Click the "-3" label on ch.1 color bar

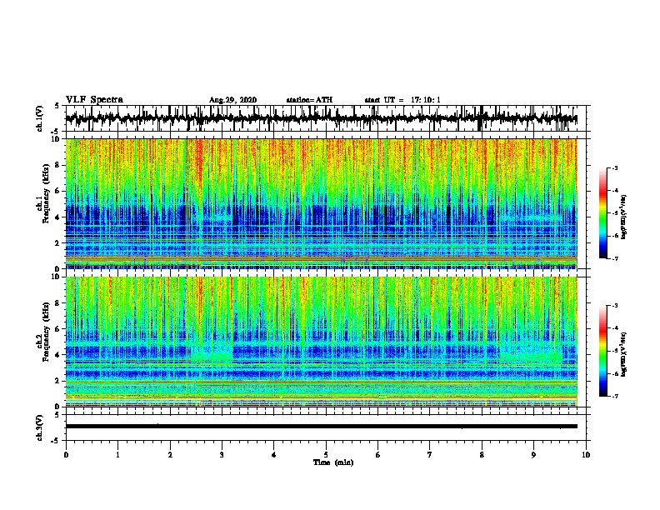[x=615, y=167]
